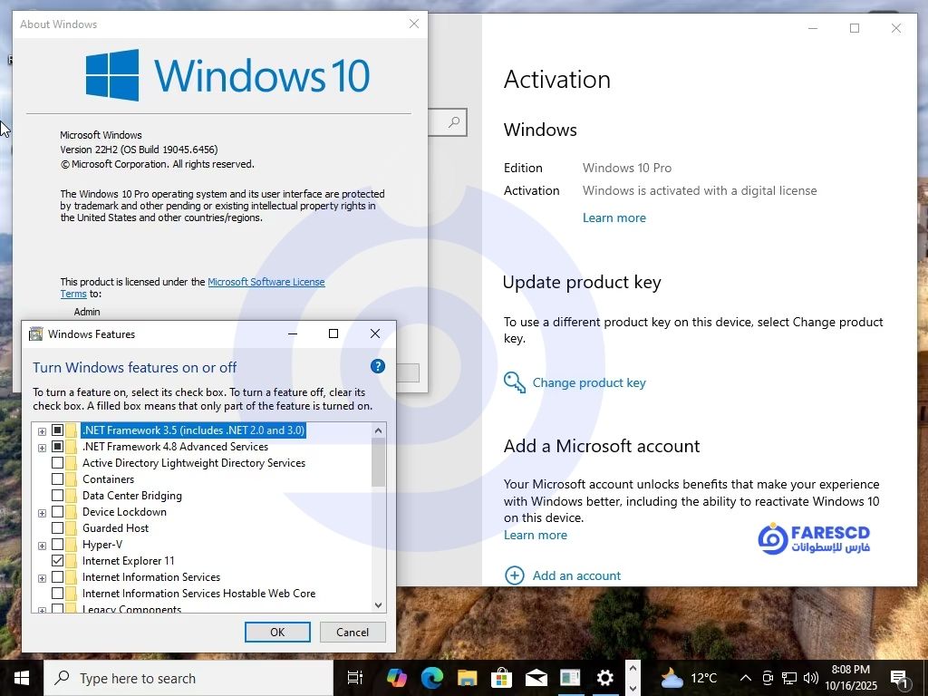Image resolution: width=928 pixels, height=696 pixels.
Task: Enable the Hyper-V feature checkbox
Action: coord(58,545)
